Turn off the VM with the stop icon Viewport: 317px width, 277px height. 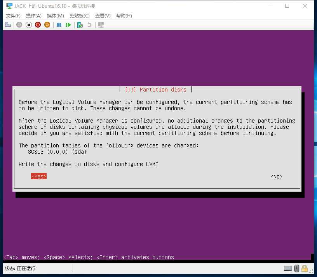29,25
